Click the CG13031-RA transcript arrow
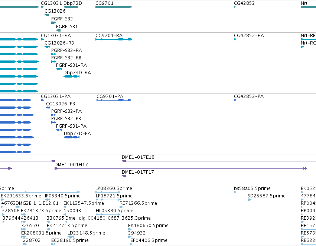316x246 pixels. [42, 39]
